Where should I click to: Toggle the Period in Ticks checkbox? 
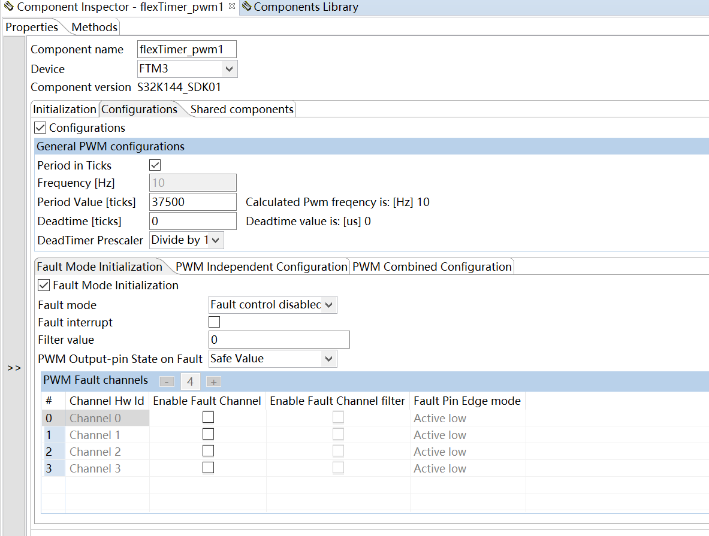(155, 165)
